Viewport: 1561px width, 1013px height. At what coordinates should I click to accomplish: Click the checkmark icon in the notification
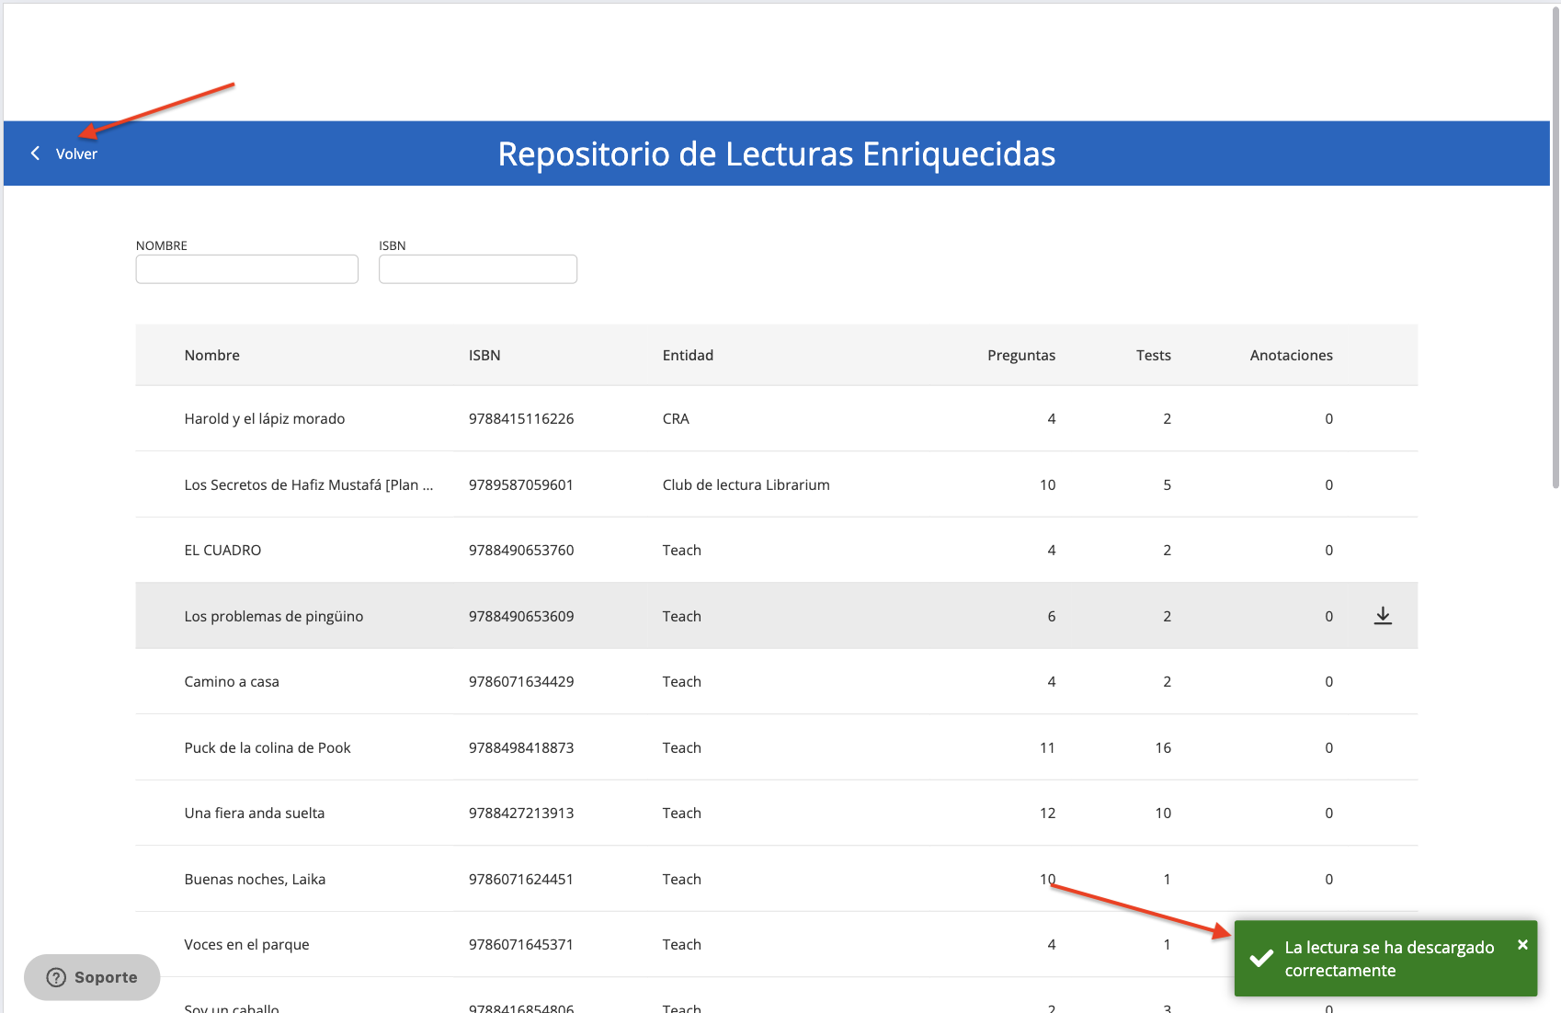coord(1261,959)
